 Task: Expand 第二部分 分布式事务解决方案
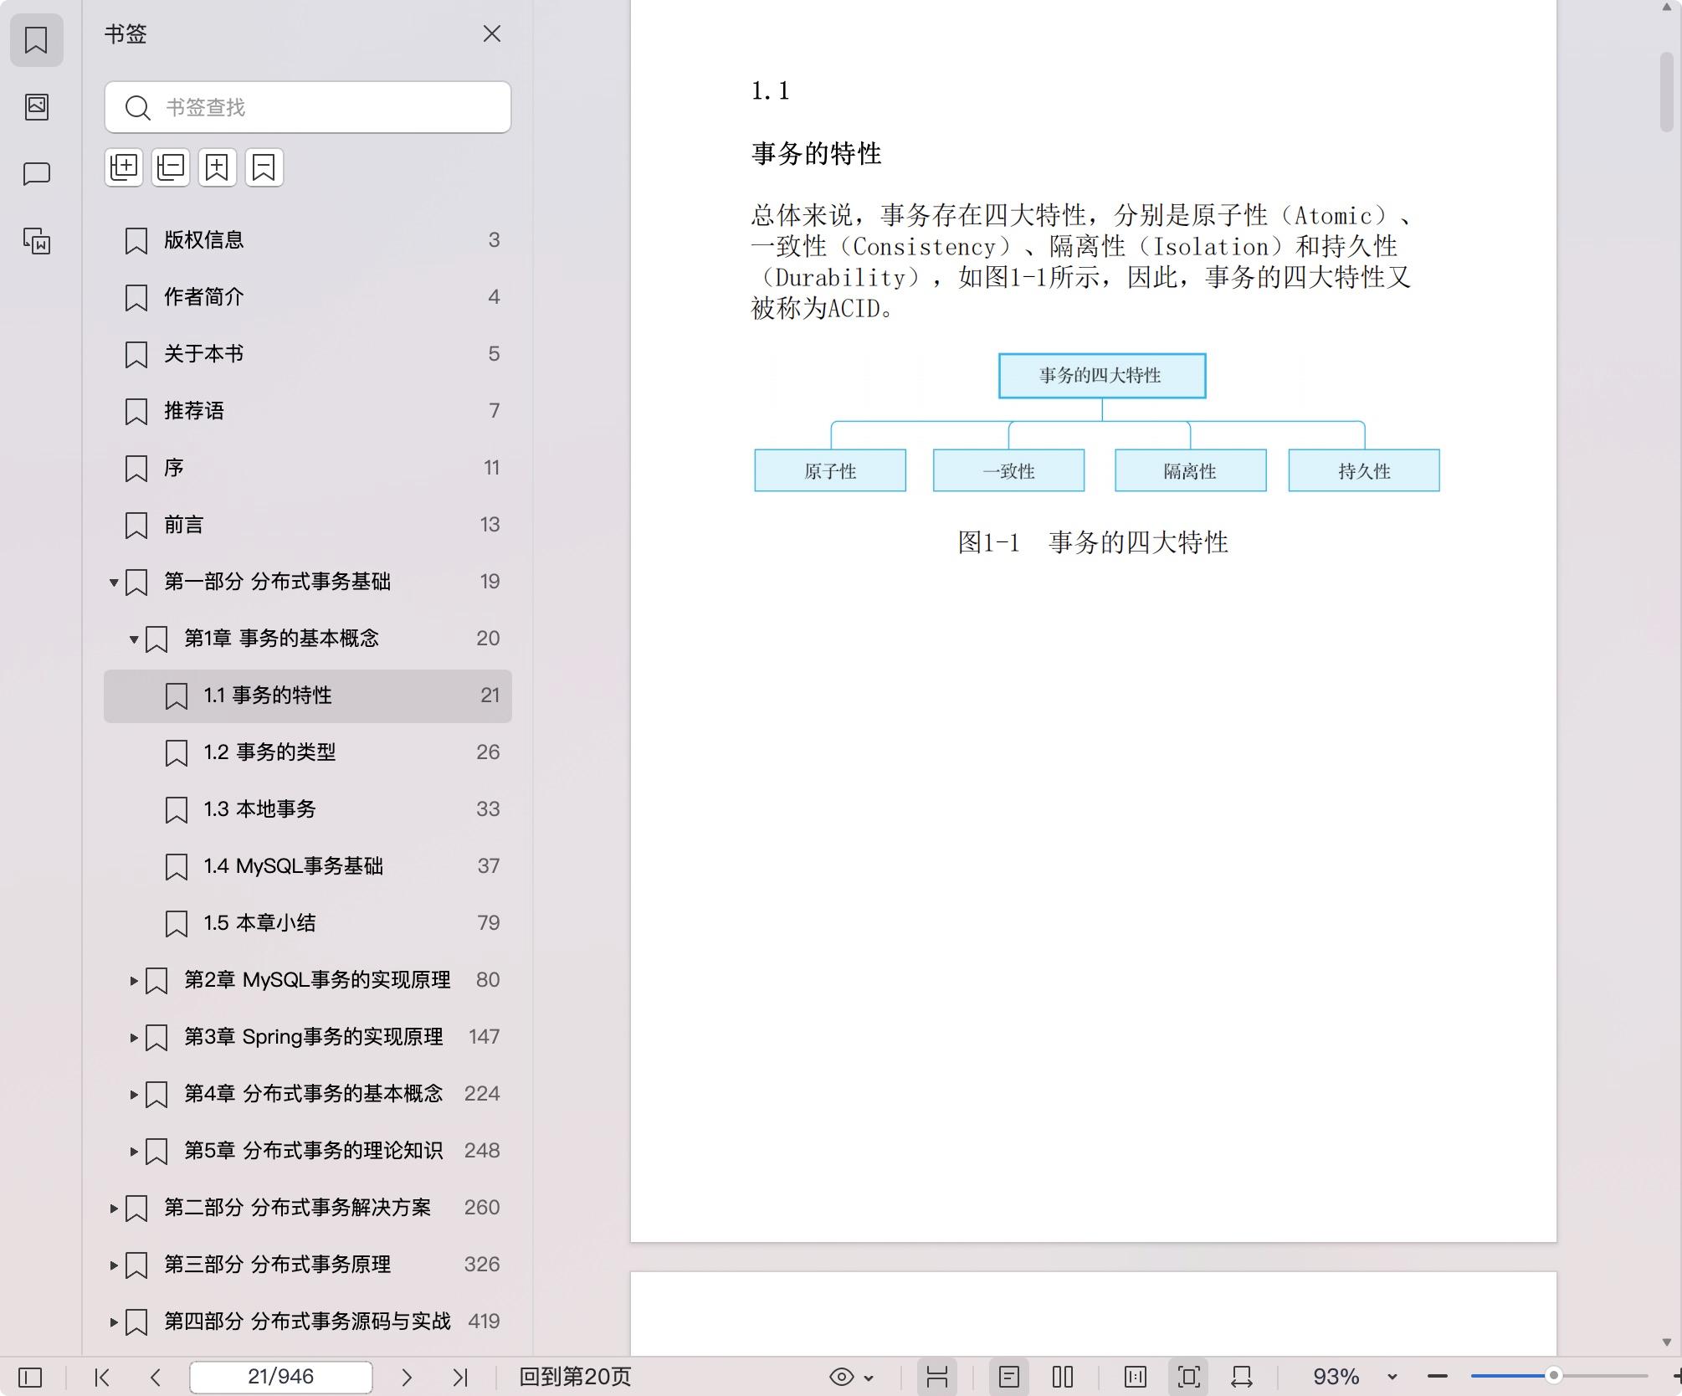[114, 1208]
